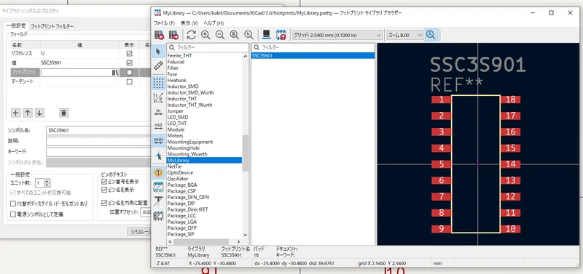The height and width of the screenshot is (274, 583).
Task: Click the simulation model button
Action: (x=140, y=232)
